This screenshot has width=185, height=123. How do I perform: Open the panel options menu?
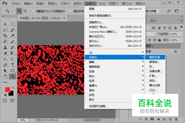tap(181, 21)
